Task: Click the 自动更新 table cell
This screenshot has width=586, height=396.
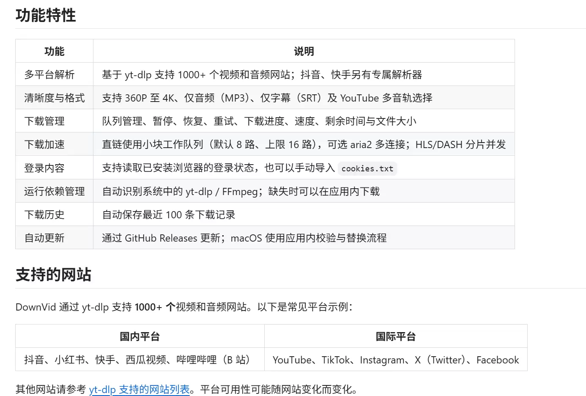Action: [55, 238]
